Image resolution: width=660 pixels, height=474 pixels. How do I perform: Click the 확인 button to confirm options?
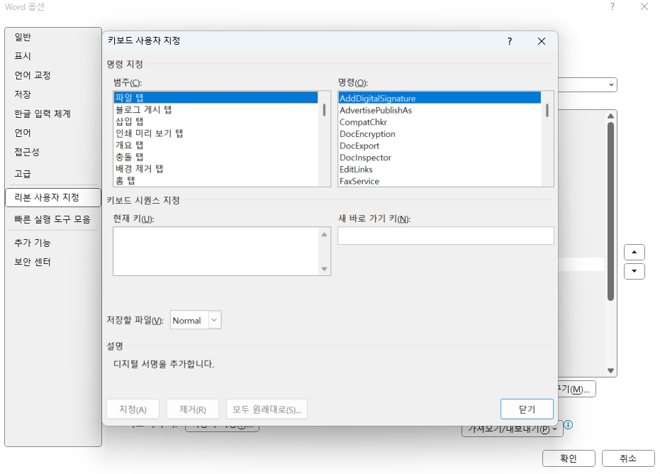[x=569, y=458]
